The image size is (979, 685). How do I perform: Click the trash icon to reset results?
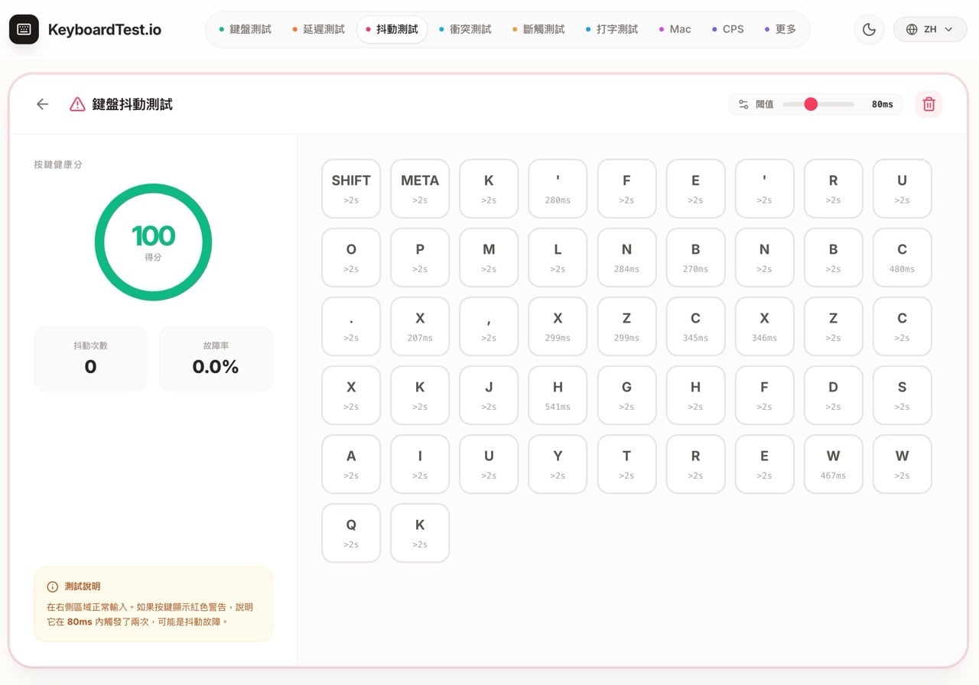[929, 104]
